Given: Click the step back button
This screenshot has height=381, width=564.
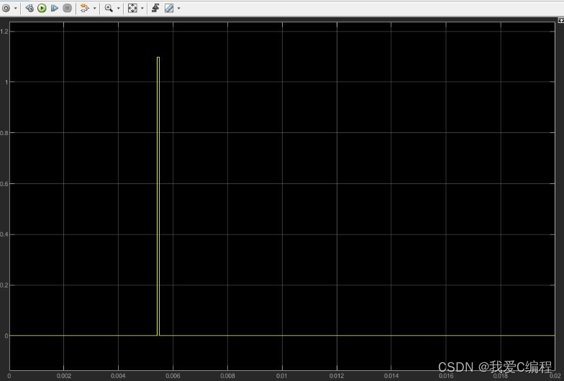Looking at the screenshot, I should pyautogui.click(x=30, y=8).
